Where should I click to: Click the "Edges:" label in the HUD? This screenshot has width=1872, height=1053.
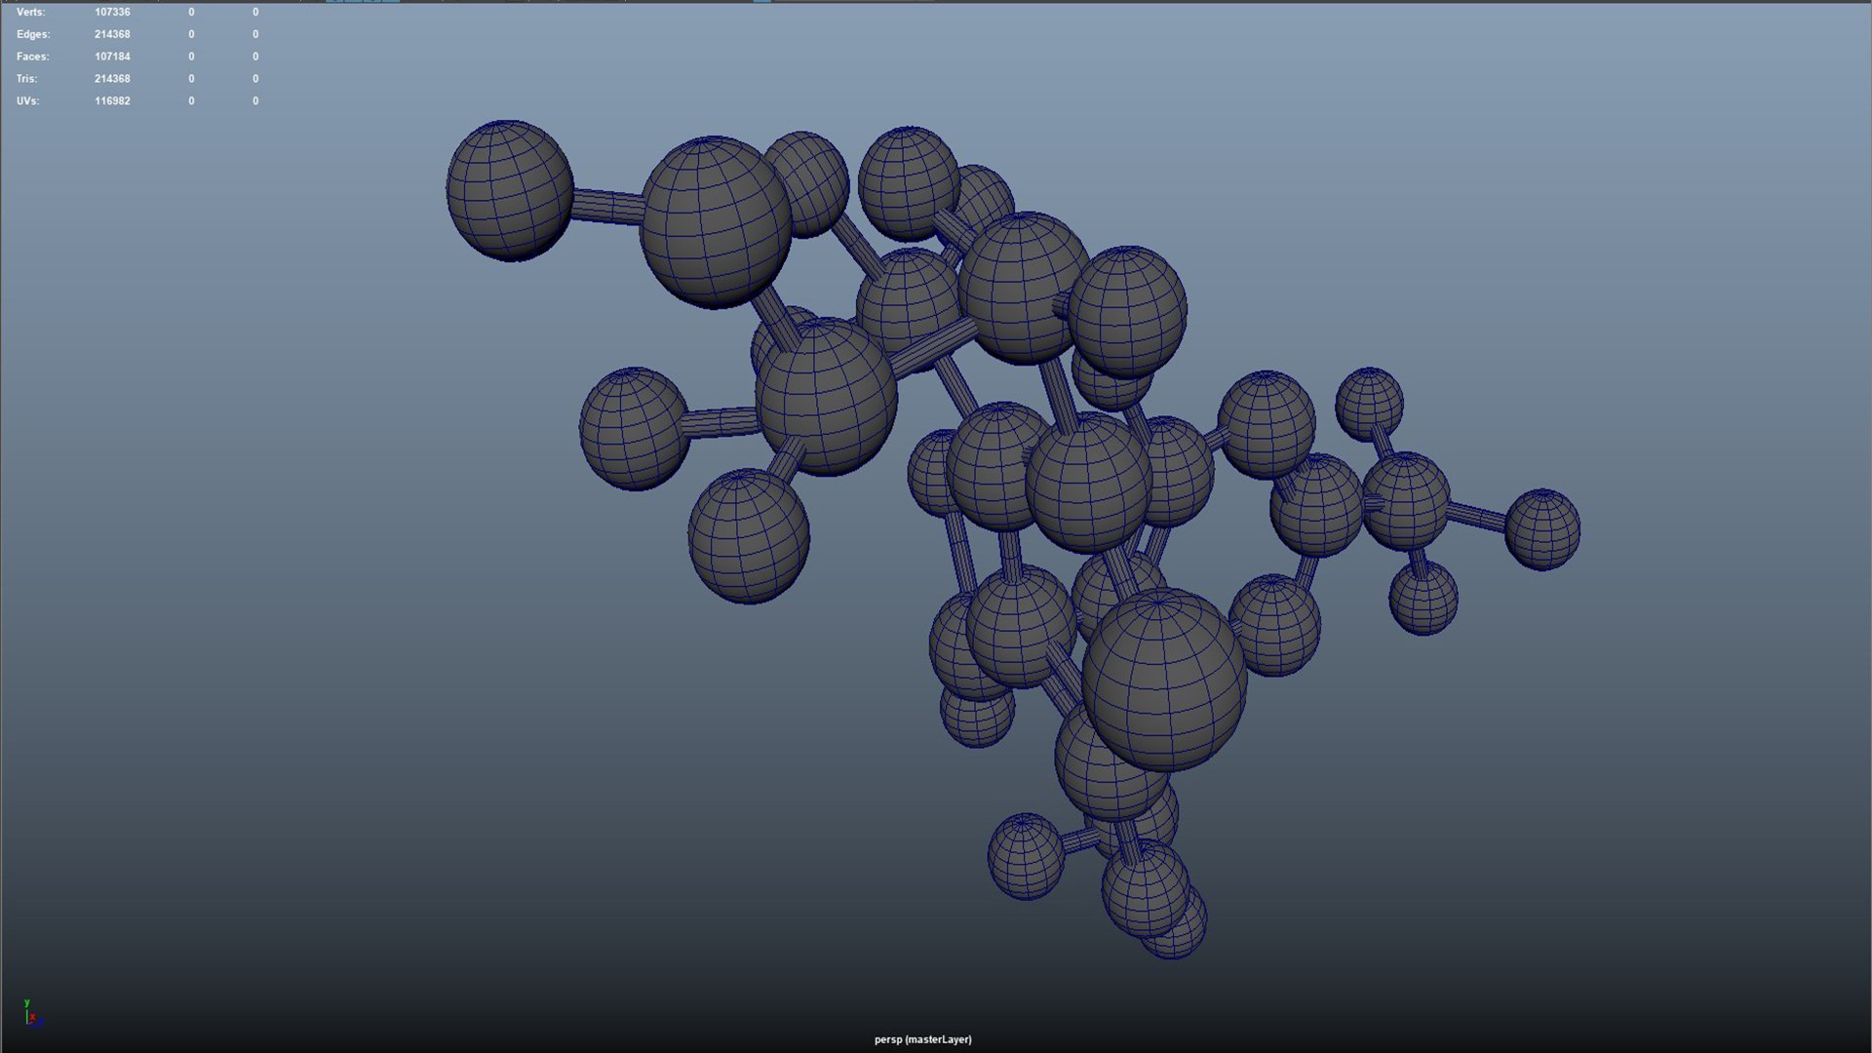coord(32,34)
